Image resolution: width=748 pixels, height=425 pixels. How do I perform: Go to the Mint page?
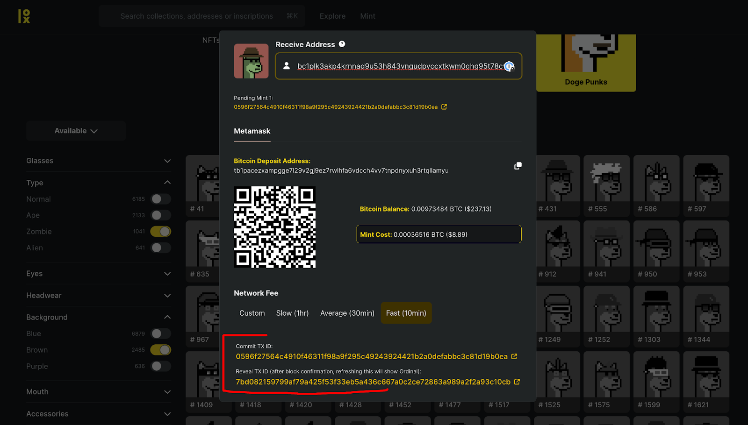[x=367, y=16]
